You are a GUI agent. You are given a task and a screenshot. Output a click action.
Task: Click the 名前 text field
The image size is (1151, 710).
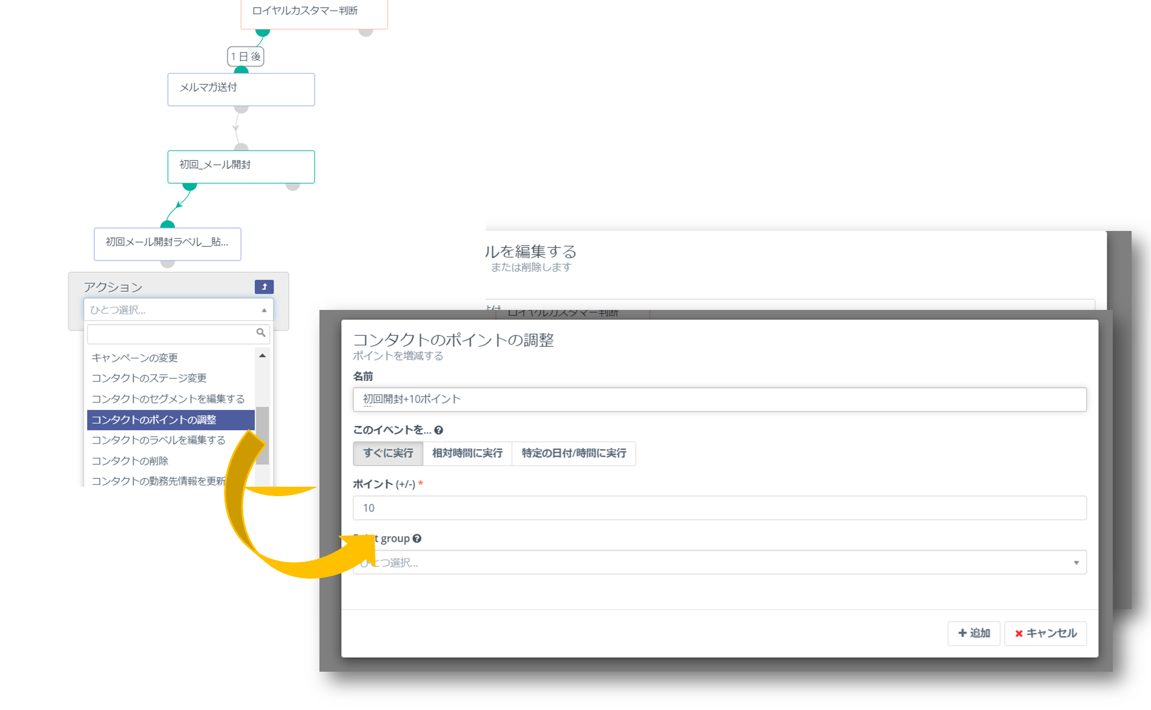pos(719,399)
